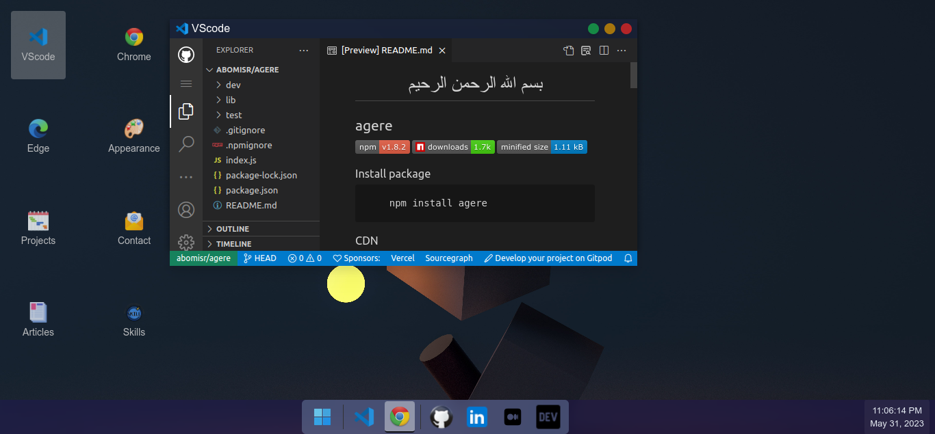Open Appearance desktop shortcut
Screen dimensions: 935x434
[134, 137]
